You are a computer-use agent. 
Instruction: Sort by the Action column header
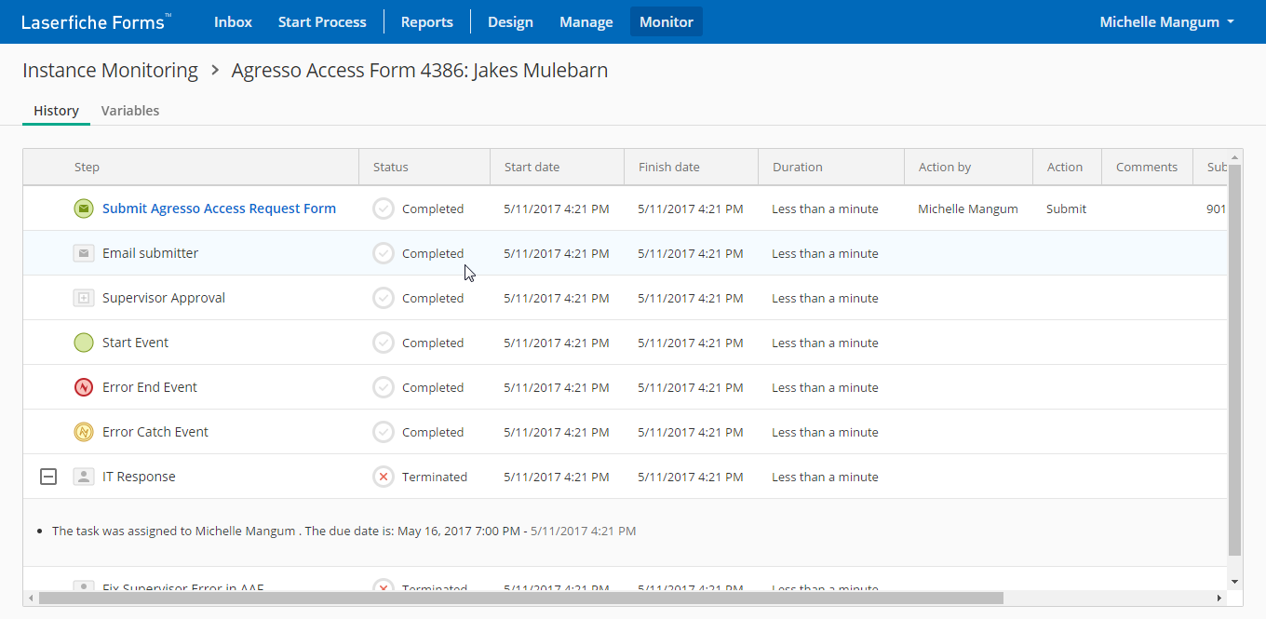click(1067, 168)
